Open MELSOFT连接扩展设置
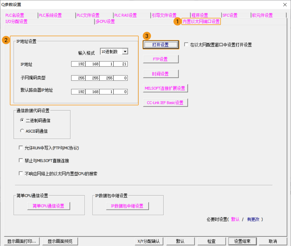This screenshot has width=291, height=246. [165, 88]
